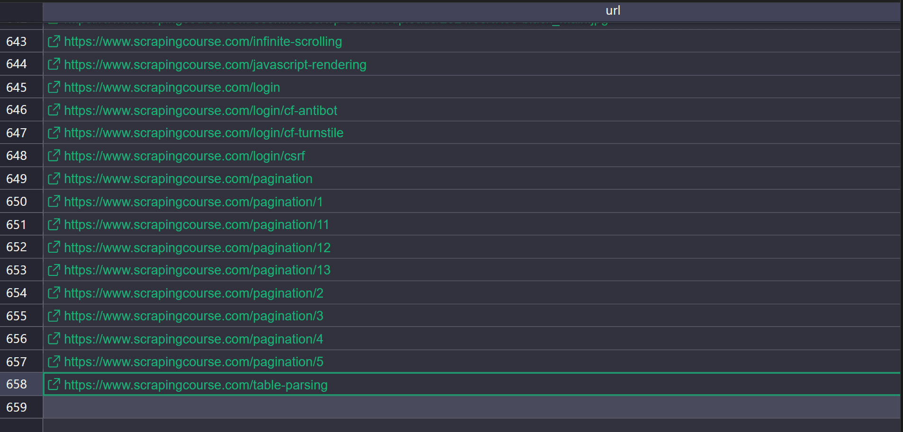Select row number 644

tap(21, 64)
